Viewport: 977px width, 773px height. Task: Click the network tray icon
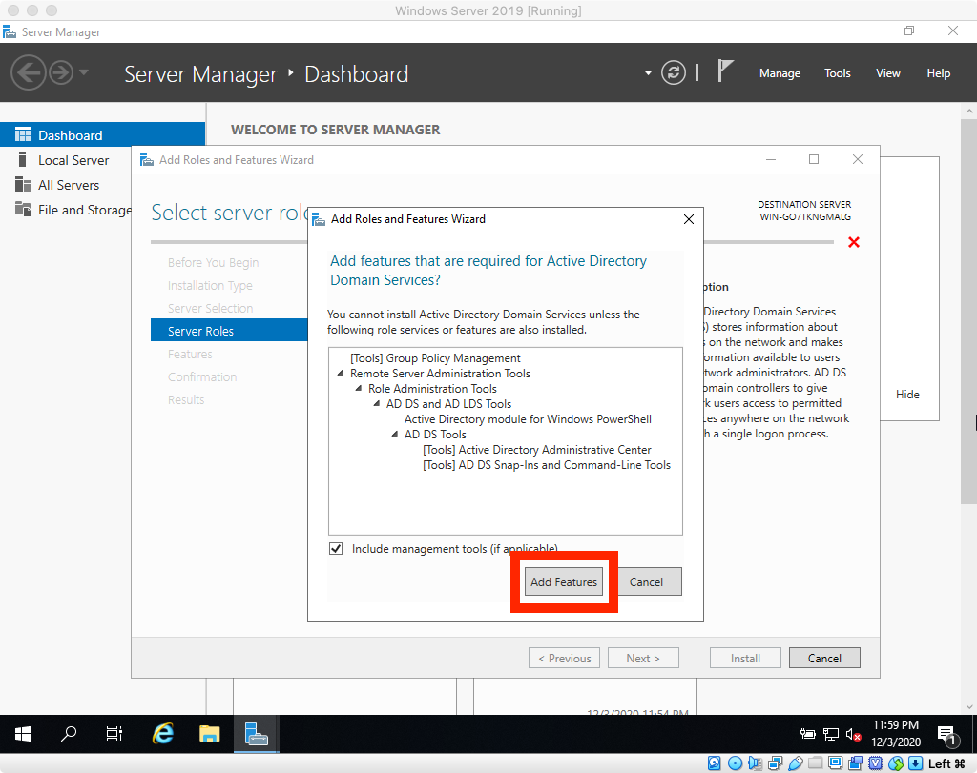831,735
